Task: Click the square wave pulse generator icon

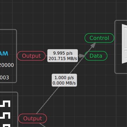Action: coord(5,114)
